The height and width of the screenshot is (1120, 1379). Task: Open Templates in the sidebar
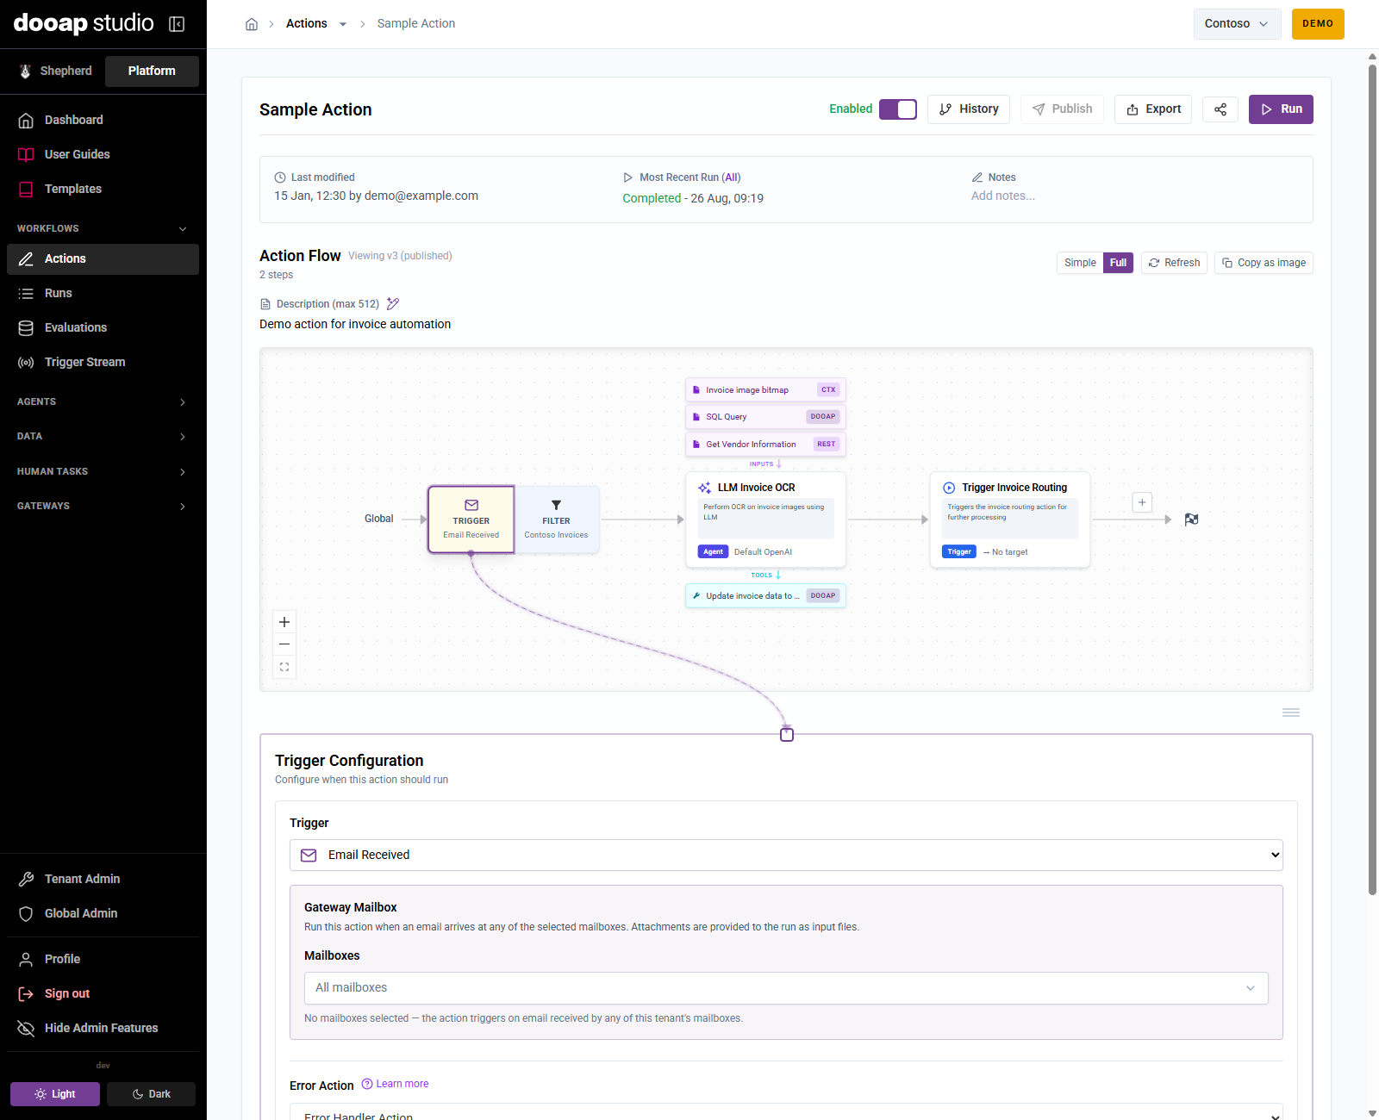pyautogui.click(x=103, y=189)
